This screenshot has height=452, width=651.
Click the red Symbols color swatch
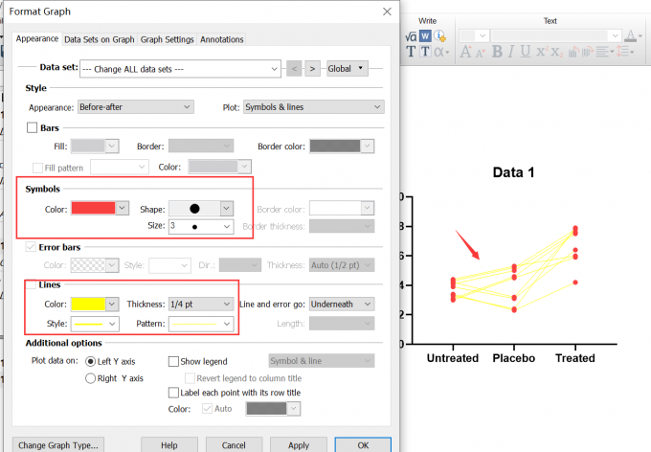tap(93, 208)
